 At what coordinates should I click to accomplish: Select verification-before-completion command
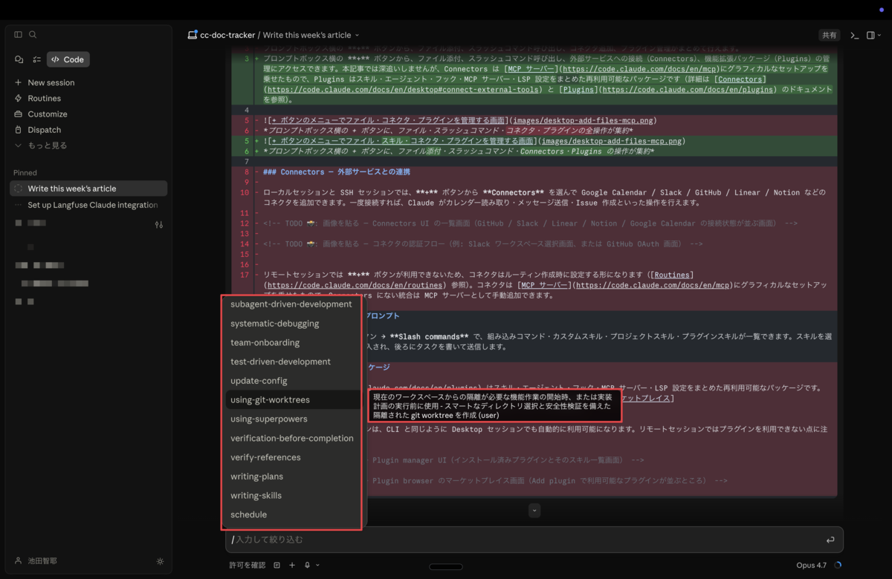tap(292, 438)
